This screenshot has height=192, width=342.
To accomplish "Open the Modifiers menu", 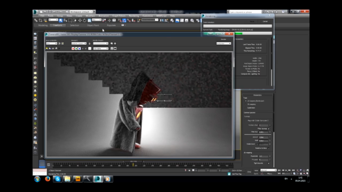I will pyautogui.click(x=90, y=16).
